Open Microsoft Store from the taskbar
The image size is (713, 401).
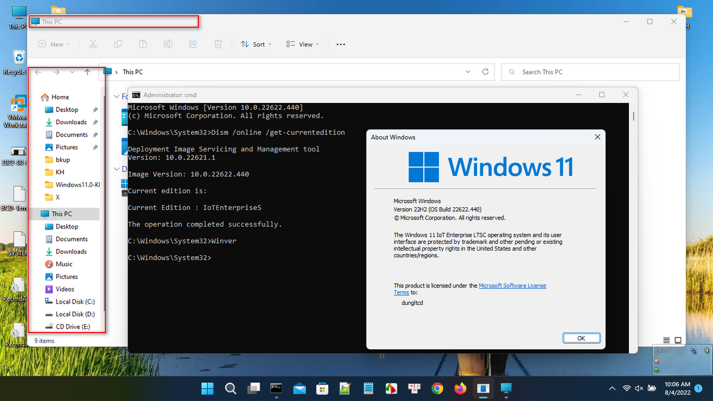(323, 388)
